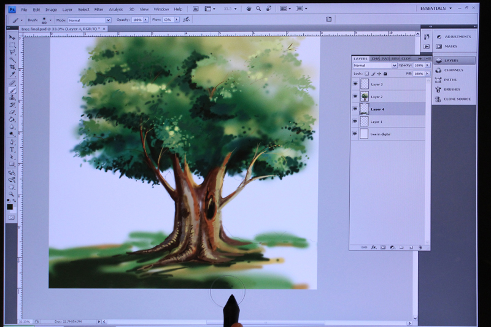This screenshot has width=491, height=327.
Task: Expand the ESSENTIALS workspace menu
Action: [436, 9]
